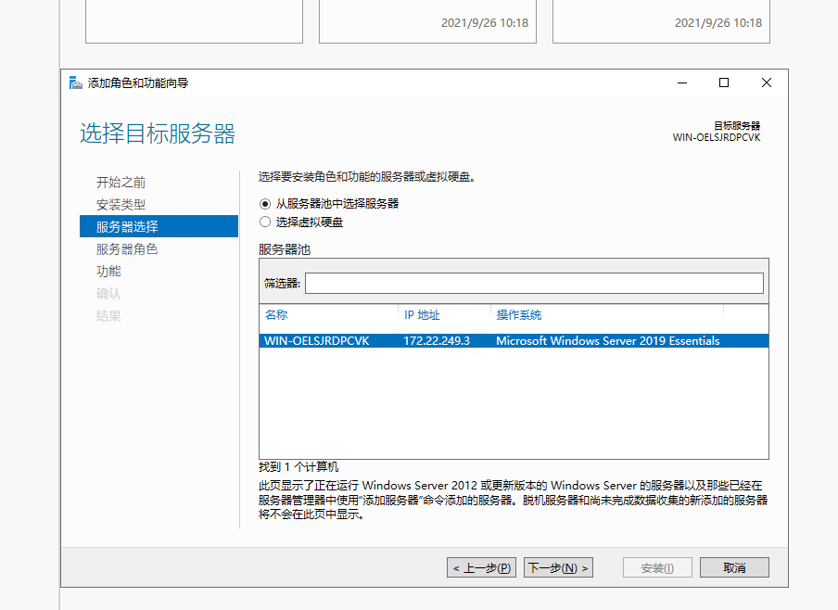Click the 下一步(N) button to continue
The image size is (838, 610).
[x=557, y=566]
